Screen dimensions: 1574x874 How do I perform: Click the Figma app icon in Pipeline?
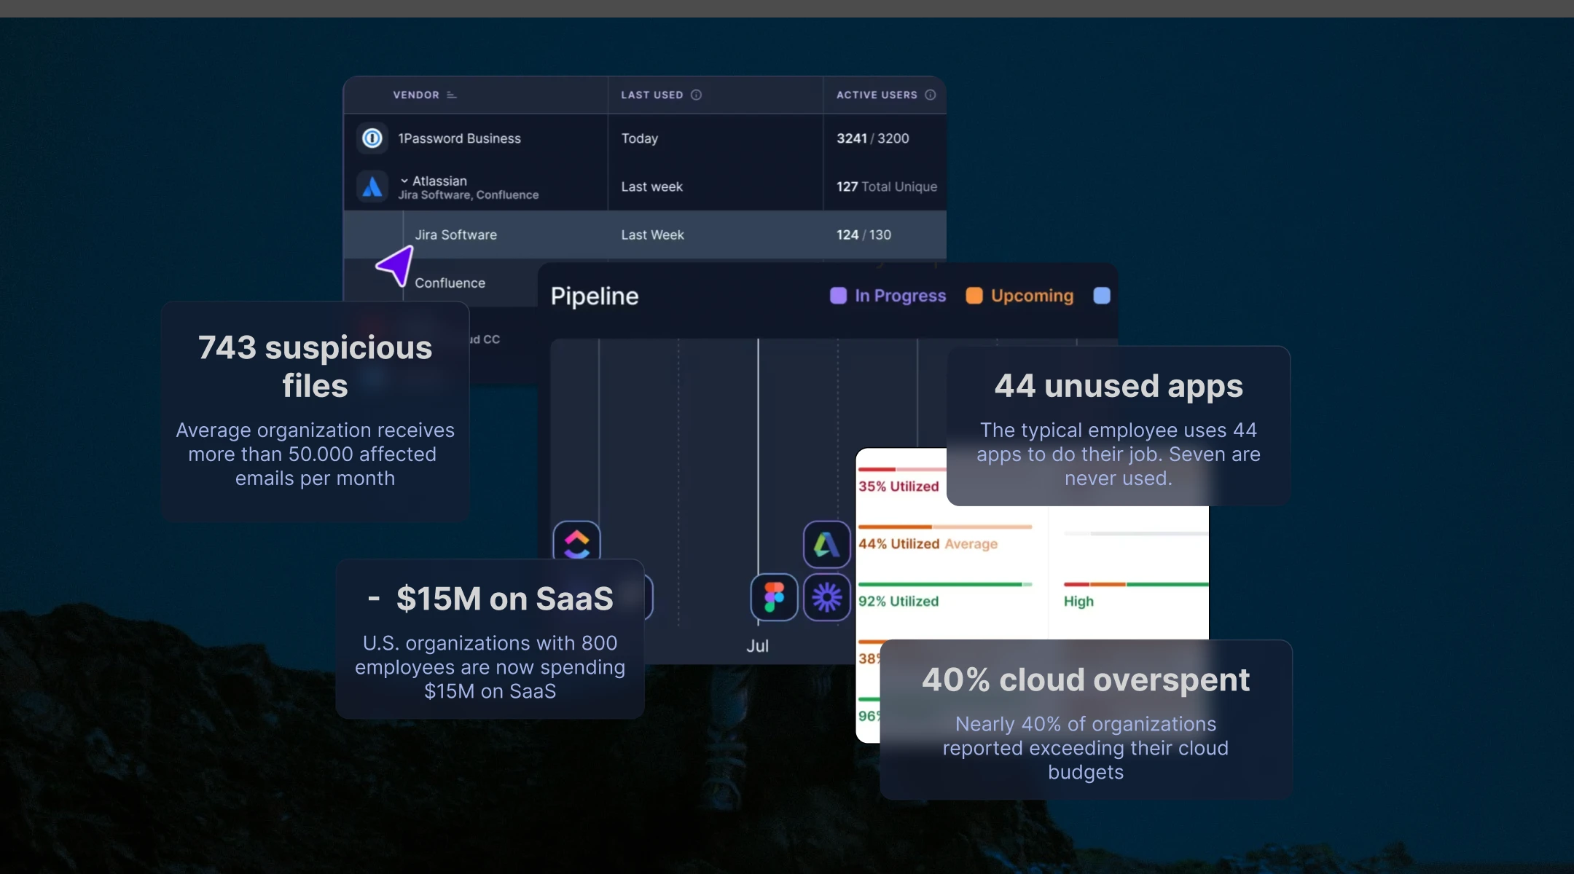coord(774,597)
